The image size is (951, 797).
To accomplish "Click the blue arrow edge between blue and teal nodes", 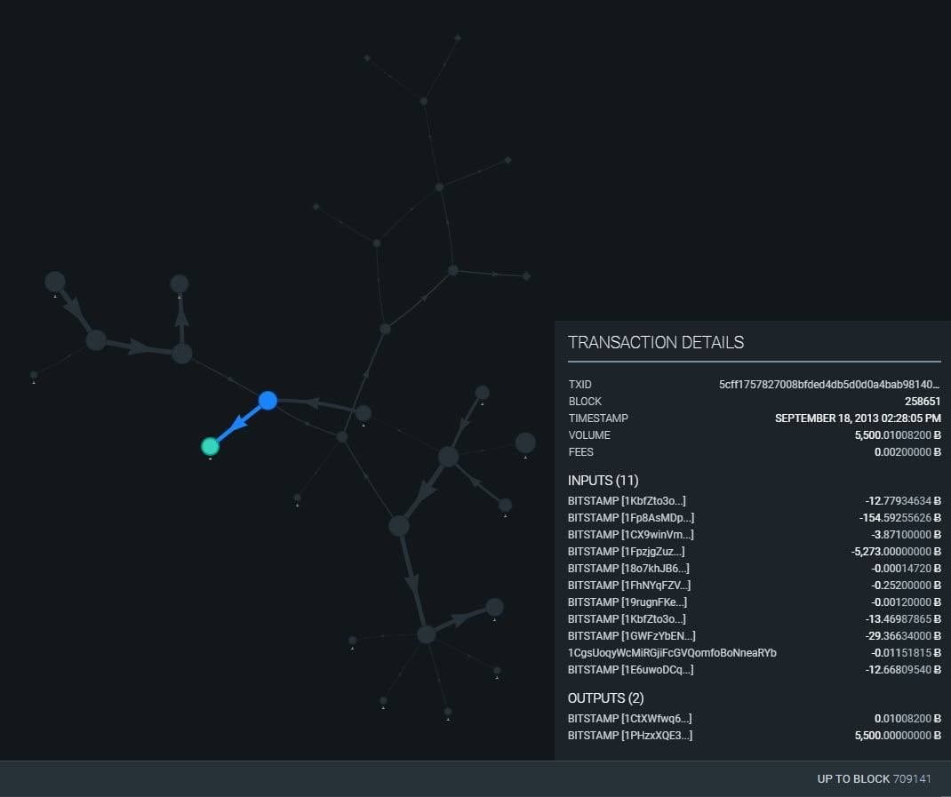I will (x=239, y=423).
